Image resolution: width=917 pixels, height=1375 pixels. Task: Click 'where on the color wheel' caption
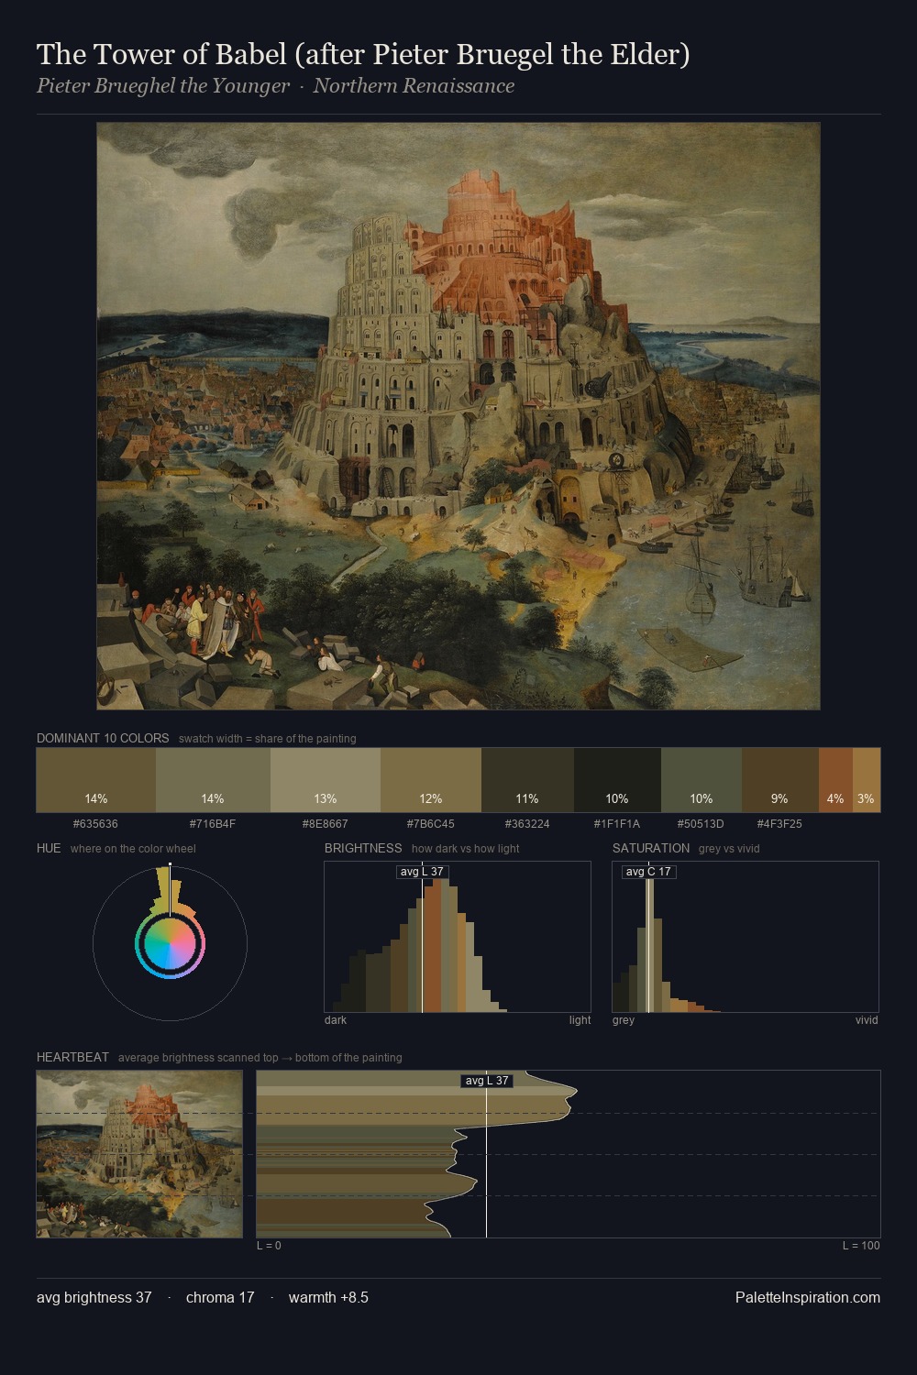point(133,849)
